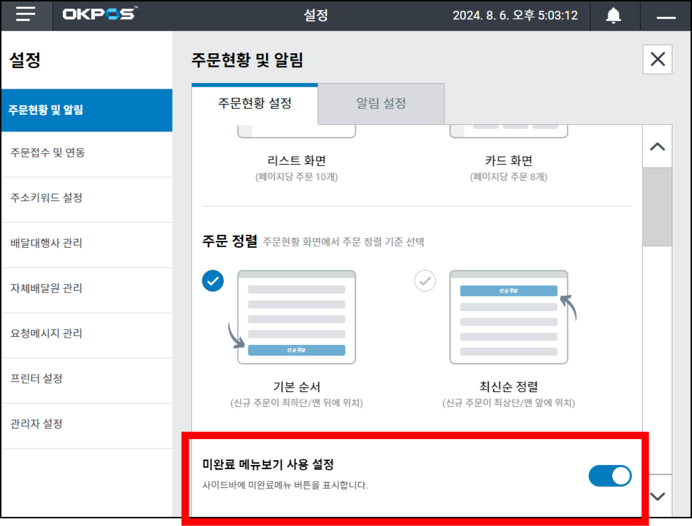Open the hamburger menu icon

coord(26,15)
